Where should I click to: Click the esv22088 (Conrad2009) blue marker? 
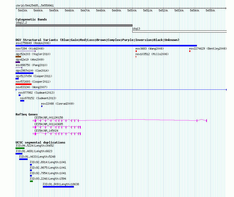click(42, 106)
